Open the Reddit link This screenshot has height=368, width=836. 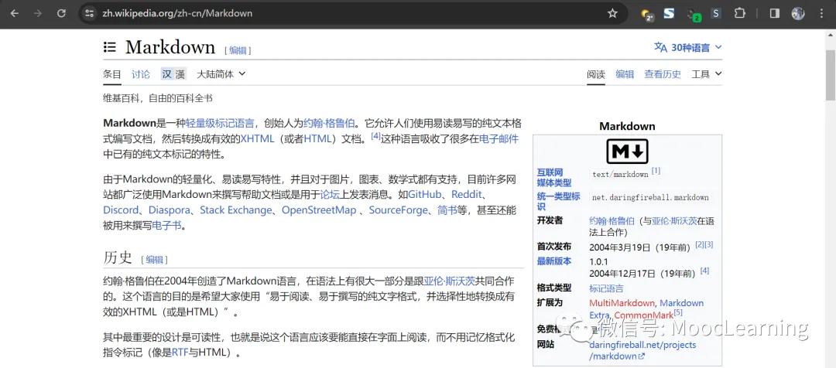click(x=467, y=194)
